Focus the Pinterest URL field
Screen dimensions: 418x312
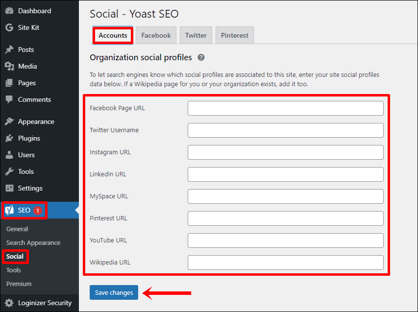click(x=286, y=218)
